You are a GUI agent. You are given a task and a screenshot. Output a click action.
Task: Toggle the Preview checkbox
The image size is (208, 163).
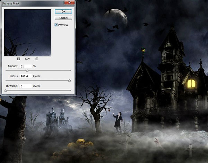click(x=56, y=25)
